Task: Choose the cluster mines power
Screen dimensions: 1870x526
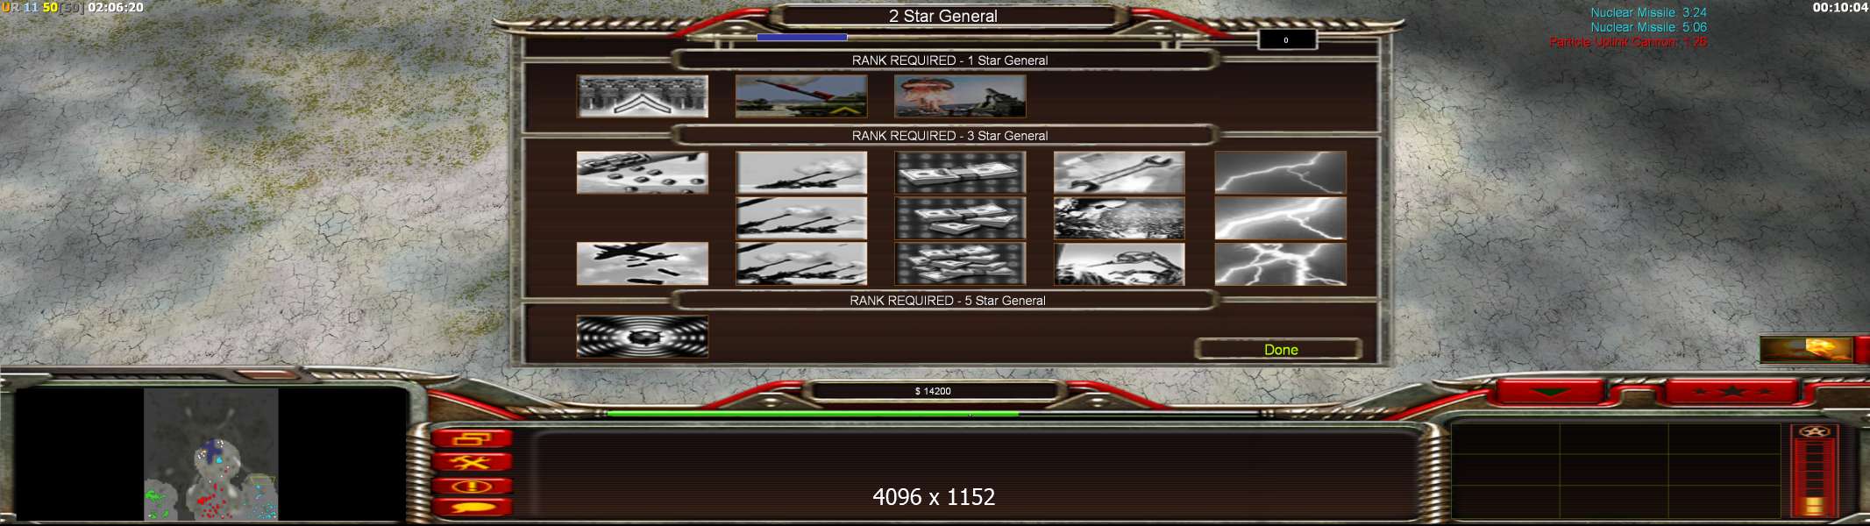Action: coord(642,173)
